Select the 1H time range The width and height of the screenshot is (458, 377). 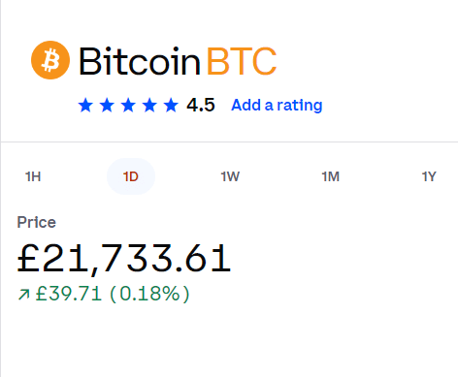pos(33,176)
